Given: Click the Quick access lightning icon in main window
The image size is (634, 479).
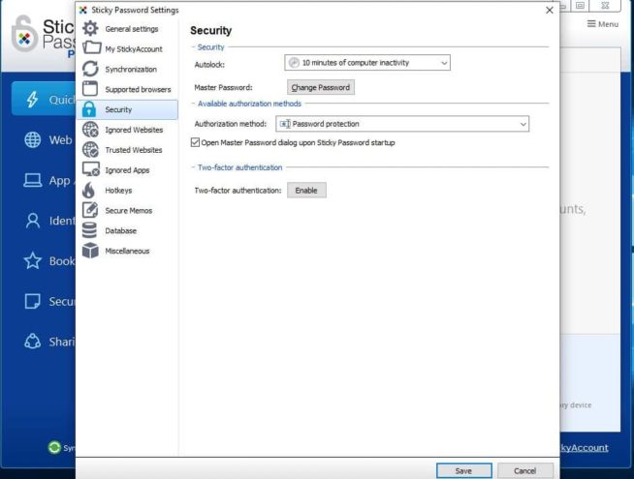Looking at the screenshot, I should pyautogui.click(x=32, y=100).
